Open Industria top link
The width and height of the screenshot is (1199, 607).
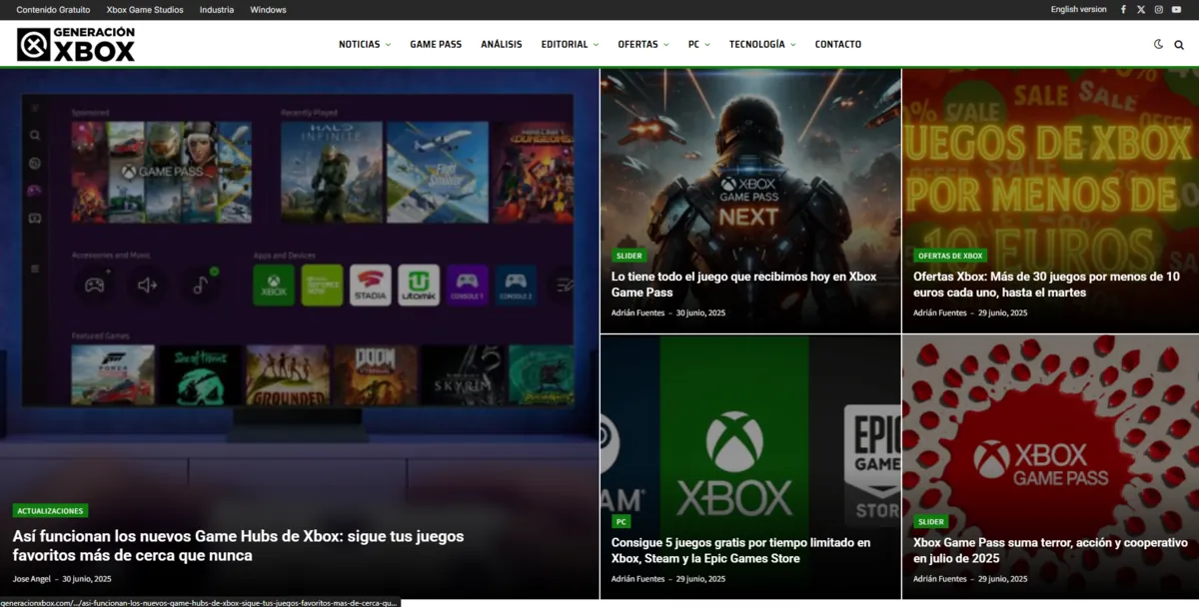217,9
